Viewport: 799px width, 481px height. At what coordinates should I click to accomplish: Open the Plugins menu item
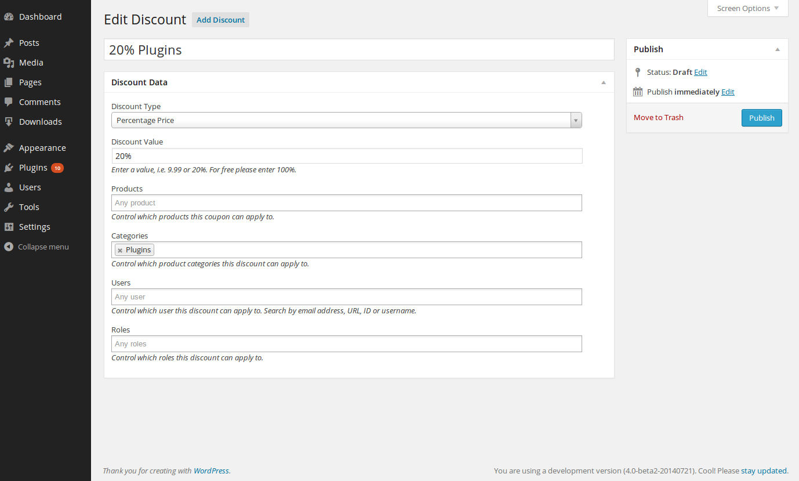[33, 168]
